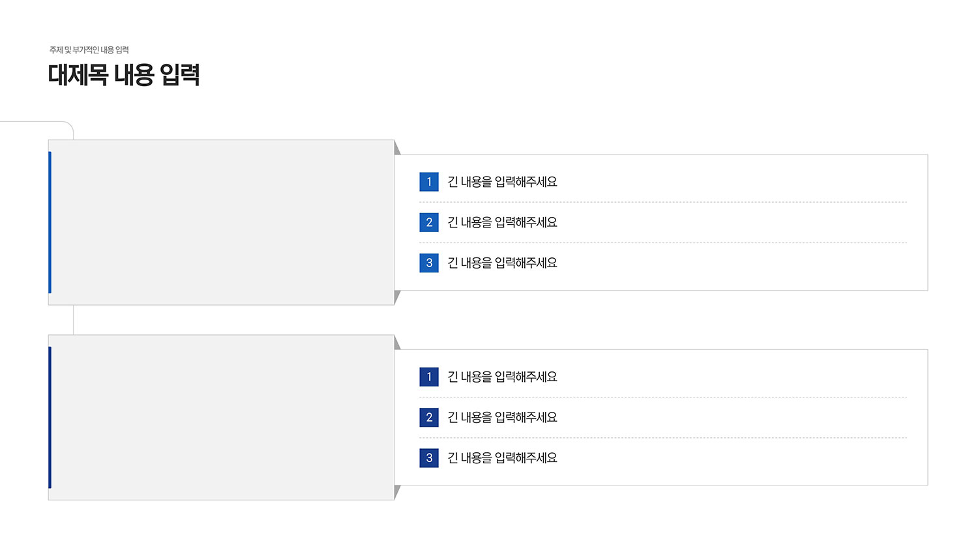The height and width of the screenshot is (550, 978).
Task: Select third text line in the lower list
Action: pyautogui.click(x=502, y=457)
